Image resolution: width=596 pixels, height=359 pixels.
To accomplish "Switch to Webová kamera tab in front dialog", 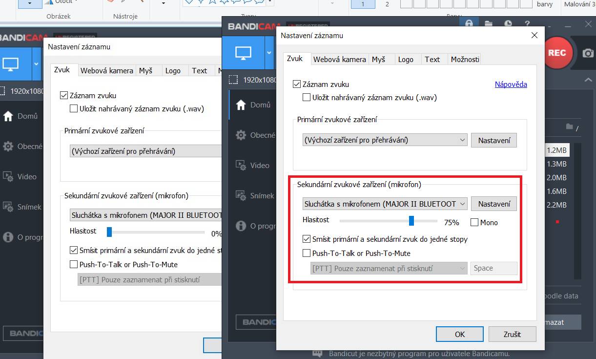I will [340, 59].
